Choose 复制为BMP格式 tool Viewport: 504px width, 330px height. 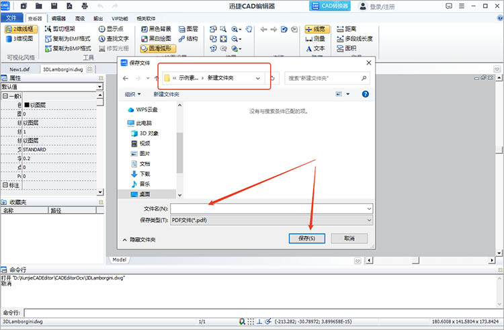coord(68,48)
